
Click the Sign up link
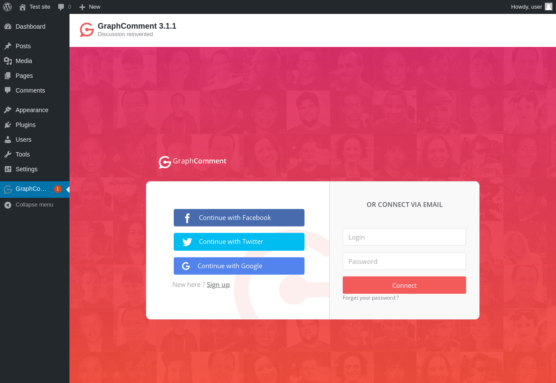(218, 285)
